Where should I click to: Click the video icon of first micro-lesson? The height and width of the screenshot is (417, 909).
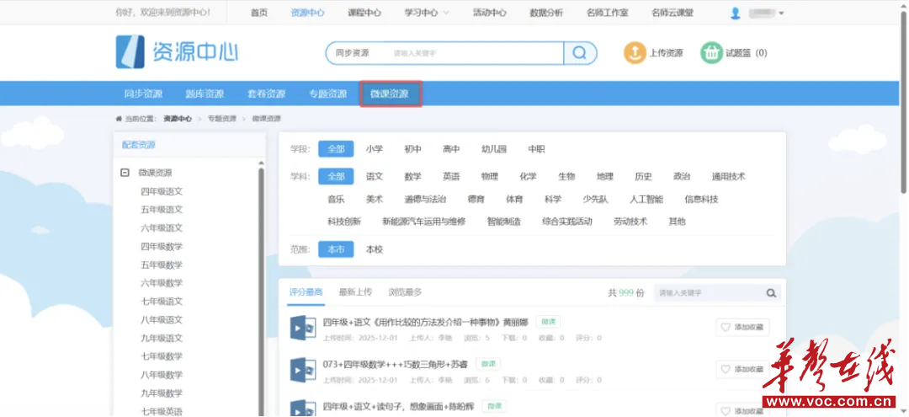pos(303,328)
